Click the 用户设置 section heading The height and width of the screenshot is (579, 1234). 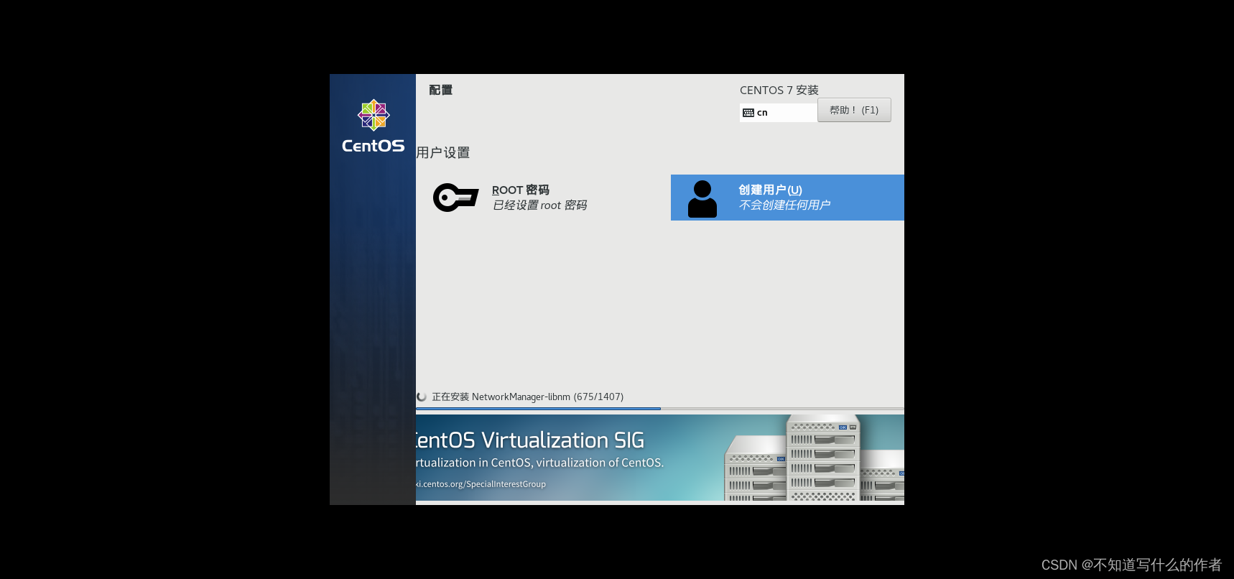443,153
